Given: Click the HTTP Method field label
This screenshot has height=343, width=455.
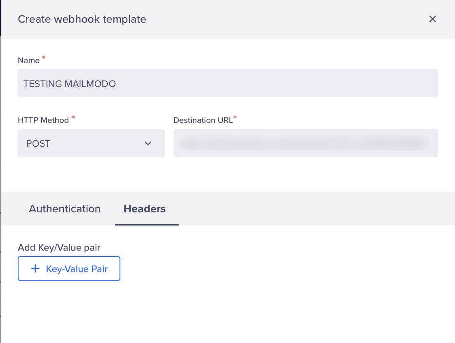Looking at the screenshot, I should (x=42, y=120).
